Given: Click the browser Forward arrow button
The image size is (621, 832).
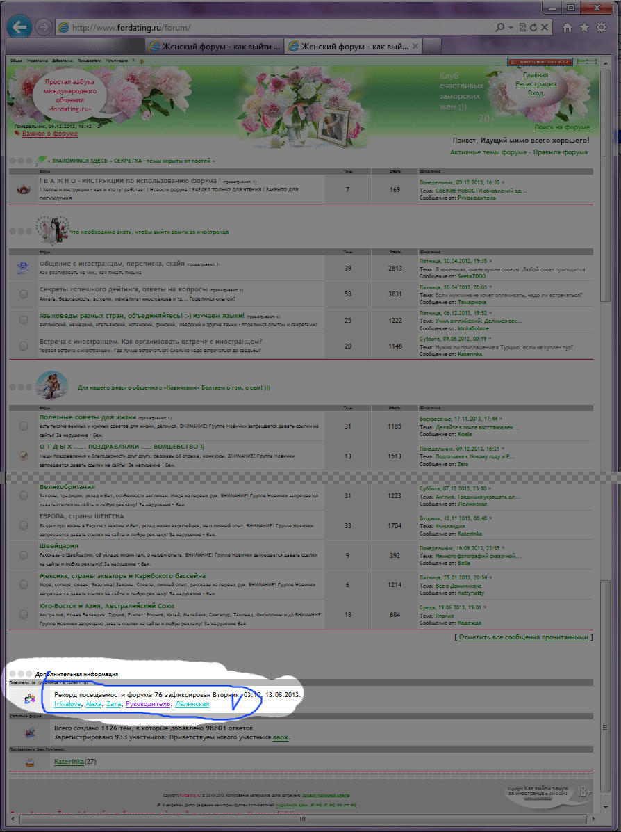Looking at the screenshot, I should click(x=44, y=27).
